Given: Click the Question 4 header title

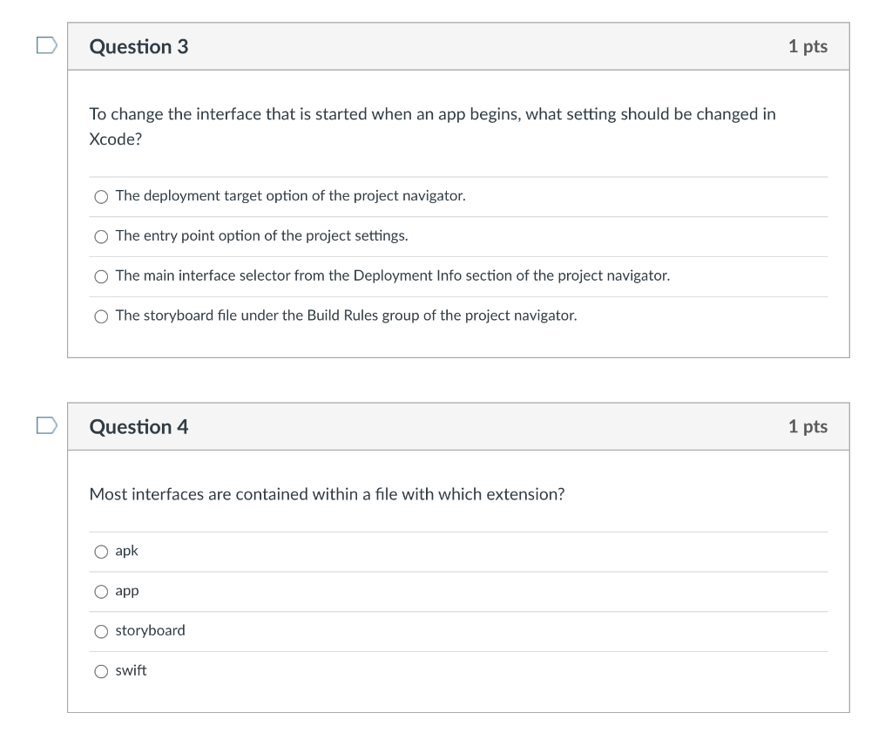Looking at the screenshot, I should pos(139,427).
